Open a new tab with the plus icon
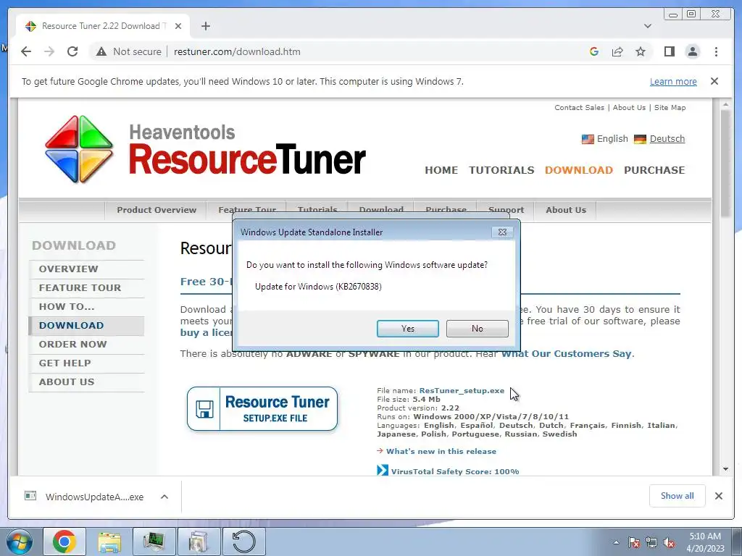Image resolution: width=742 pixels, height=556 pixels. (x=205, y=26)
